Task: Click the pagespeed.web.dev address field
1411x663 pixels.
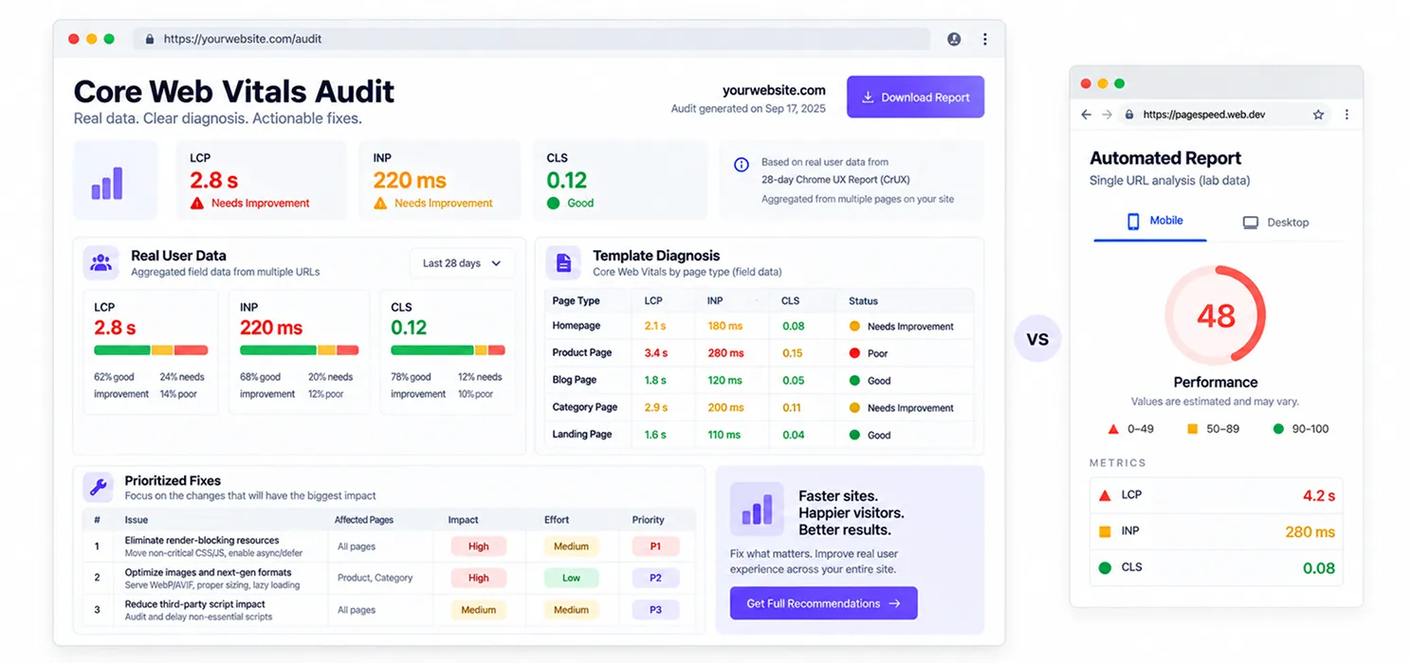Action: click(1223, 115)
